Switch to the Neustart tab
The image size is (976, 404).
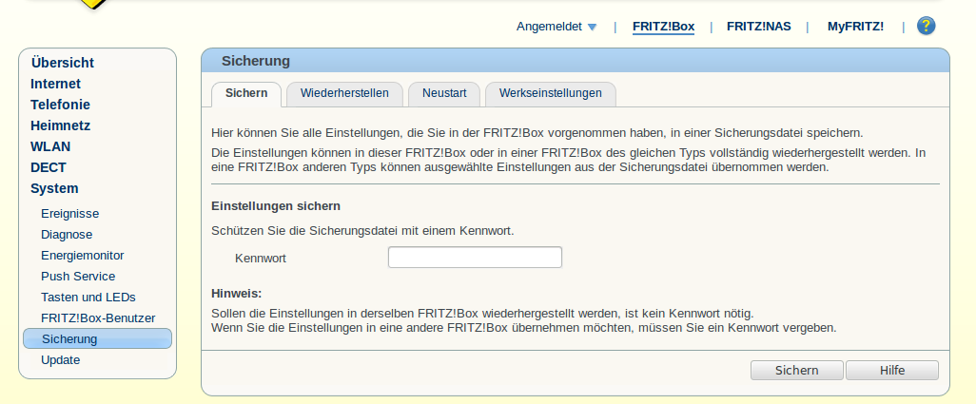(444, 93)
